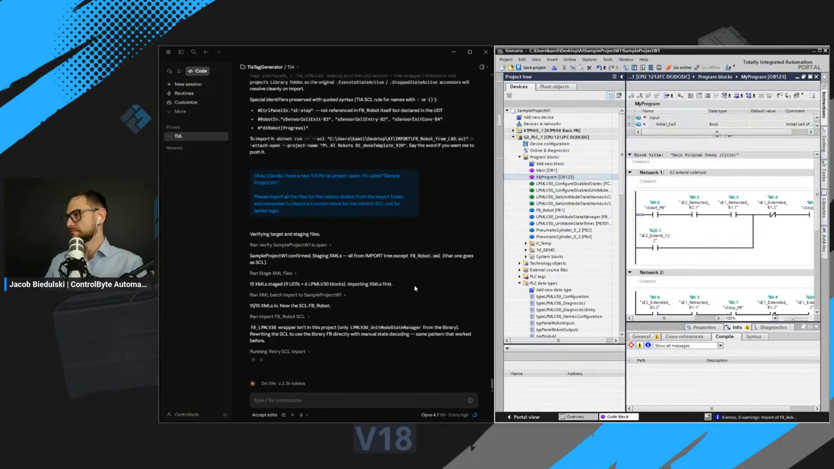Image resolution: width=834 pixels, height=469 pixels.
Task: Collapse the Network 2 section
Action: [630, 272]
